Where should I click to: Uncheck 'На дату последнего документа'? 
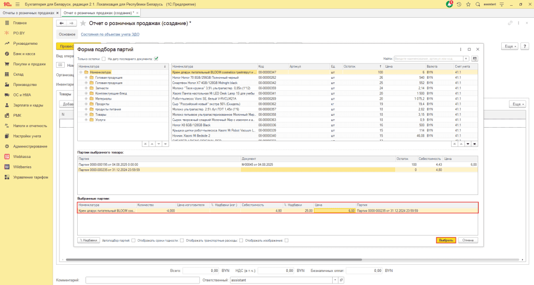click(156, 59)
